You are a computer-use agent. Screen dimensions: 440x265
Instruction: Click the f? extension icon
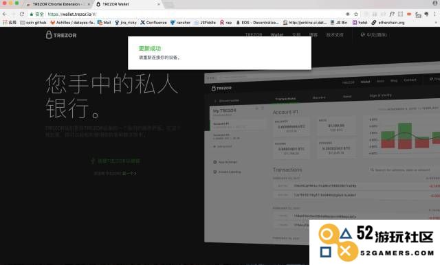[392, 14]
